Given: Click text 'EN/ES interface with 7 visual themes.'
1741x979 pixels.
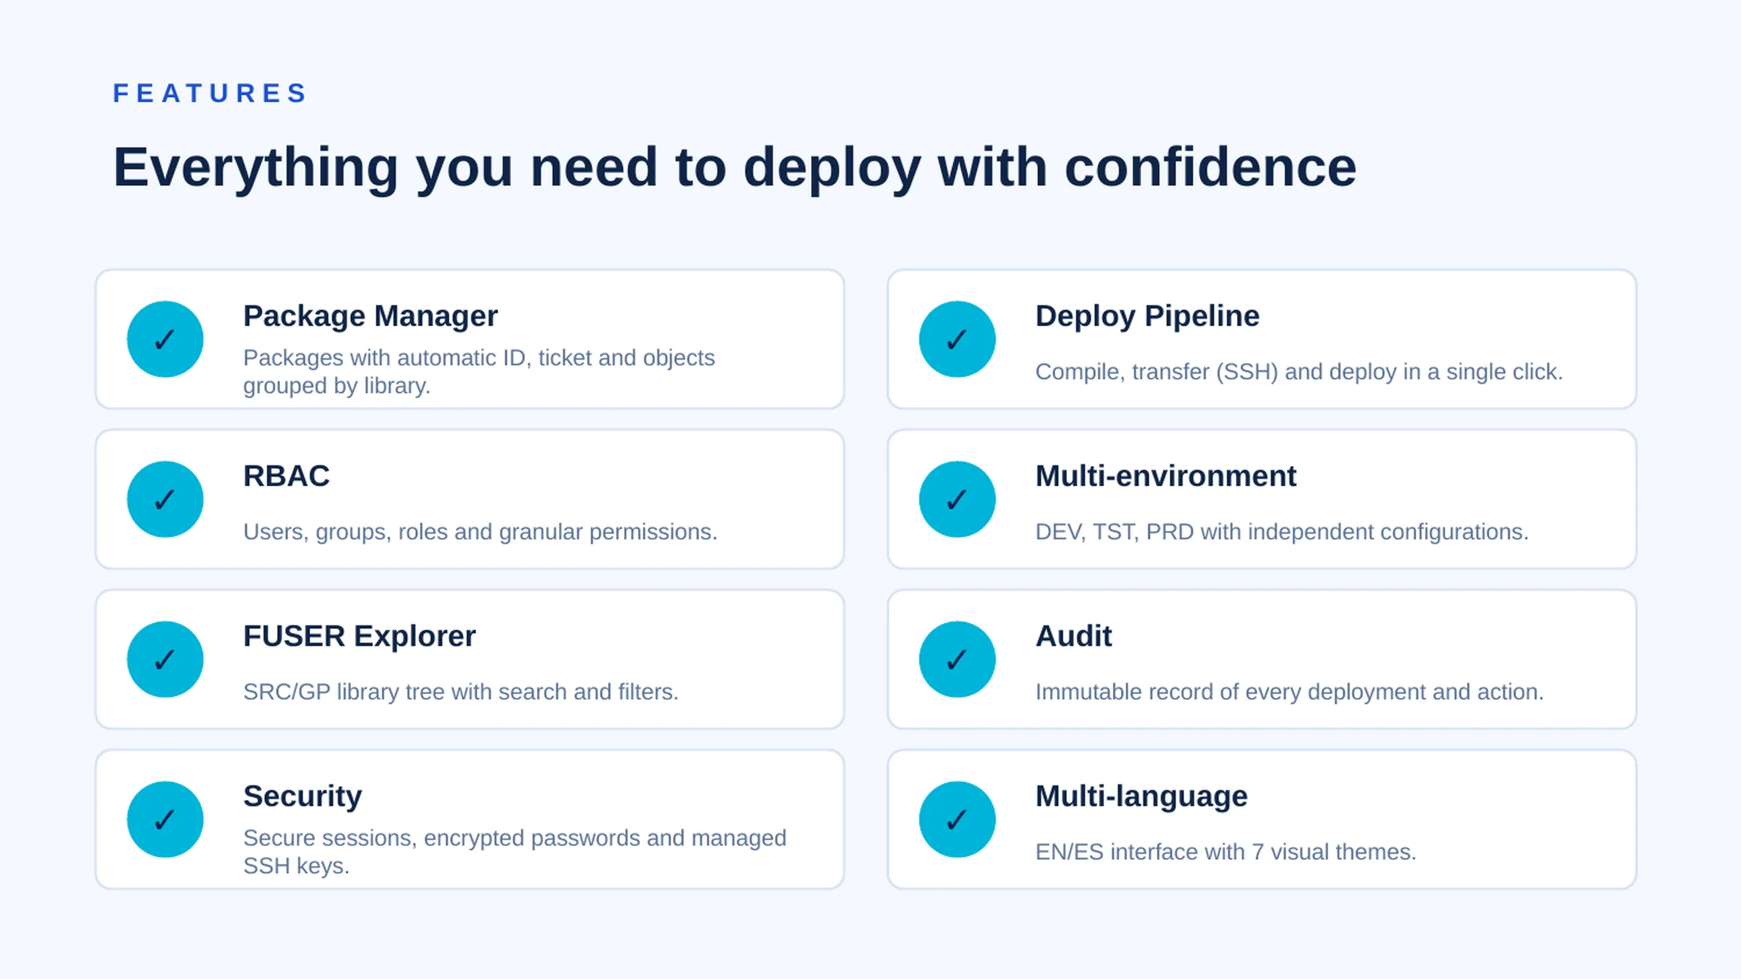Looking at the screenshot, I should (x=1226, y=852).
